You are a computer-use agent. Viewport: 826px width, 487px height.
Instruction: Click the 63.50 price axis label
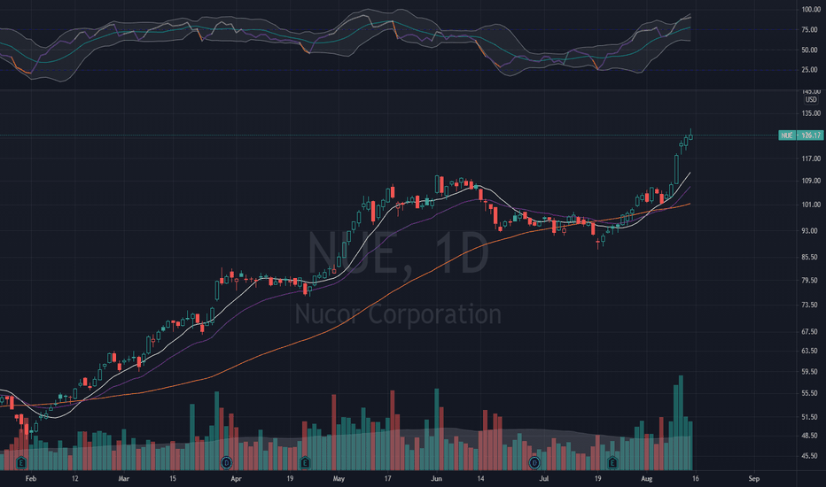pos(811,351)
